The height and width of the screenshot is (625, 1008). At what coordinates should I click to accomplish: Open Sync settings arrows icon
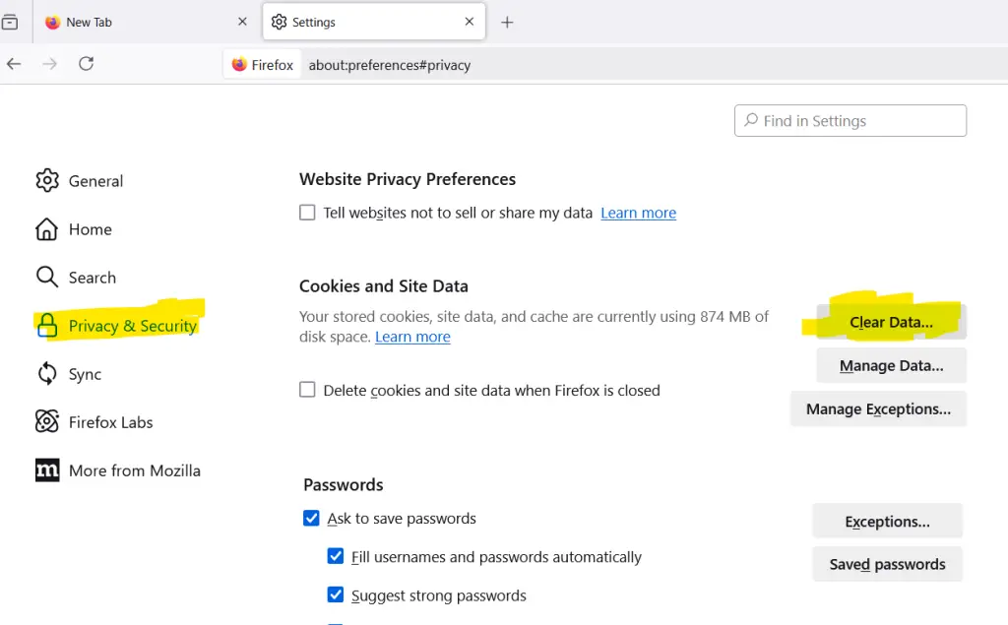(47, 374)
